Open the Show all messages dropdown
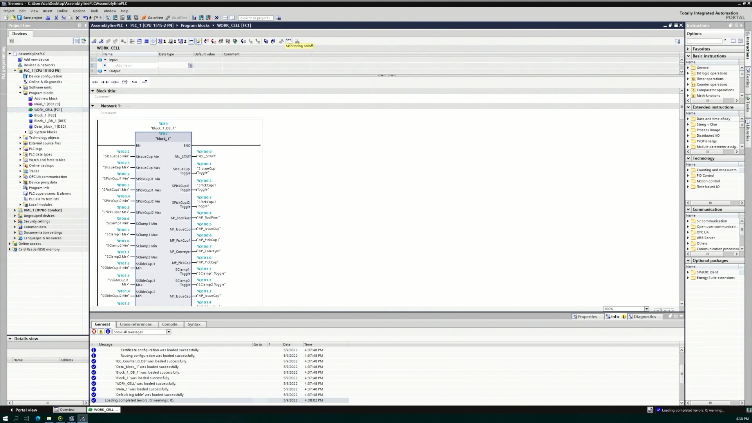 [x=169, y=332]
